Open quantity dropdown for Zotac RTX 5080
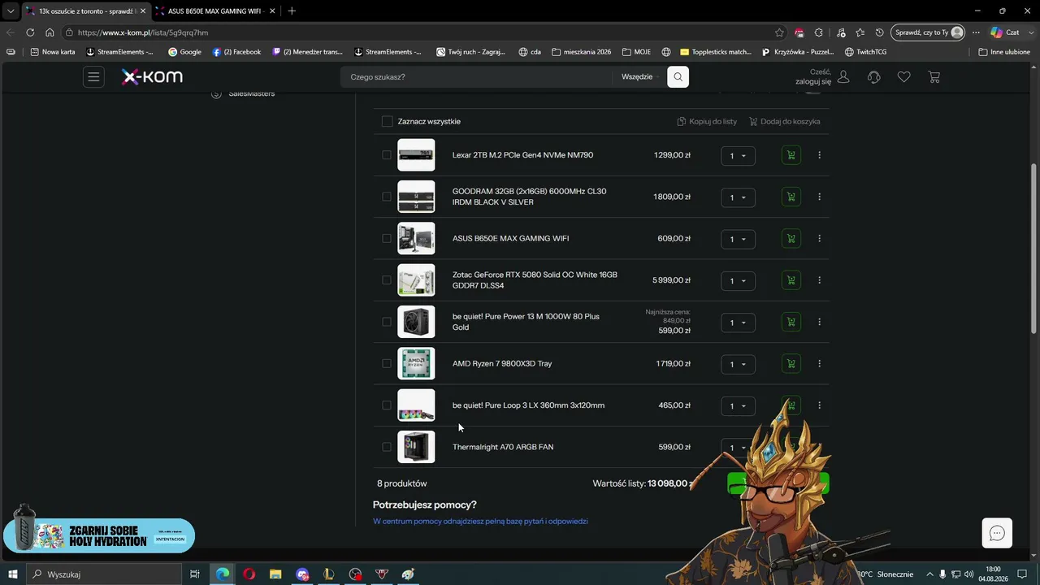 pos(738,281)
